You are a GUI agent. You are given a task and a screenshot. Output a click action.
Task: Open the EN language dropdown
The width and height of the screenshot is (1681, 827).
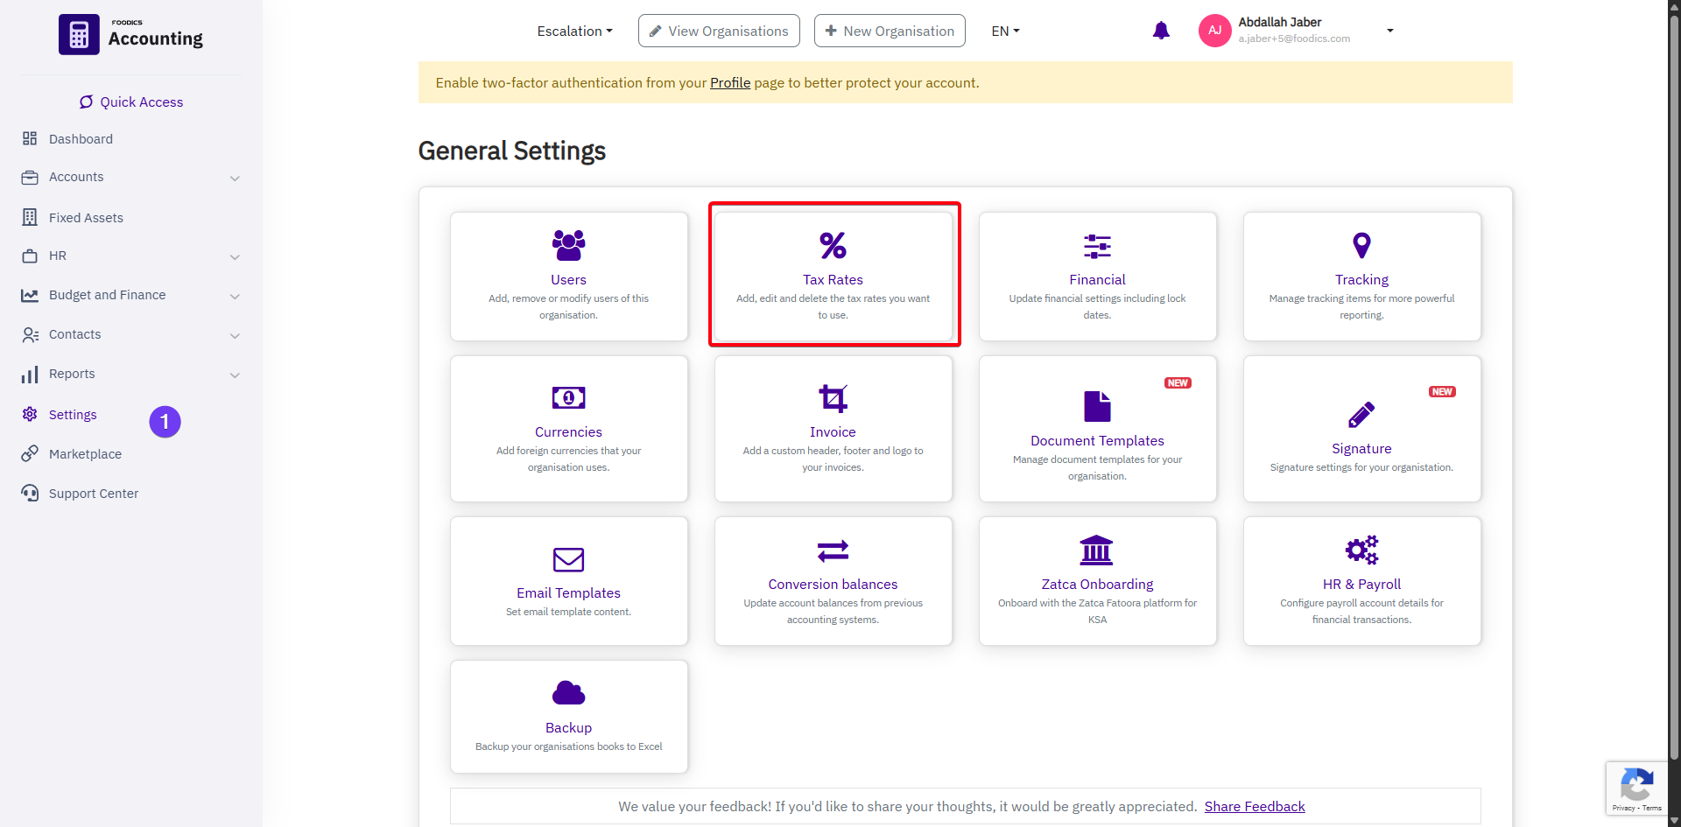tap(1005, 32)
